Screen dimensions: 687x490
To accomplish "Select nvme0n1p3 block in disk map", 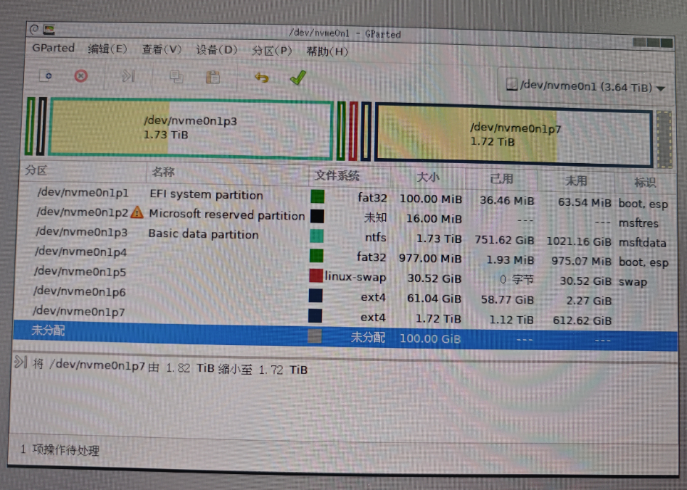I will 191,128.
